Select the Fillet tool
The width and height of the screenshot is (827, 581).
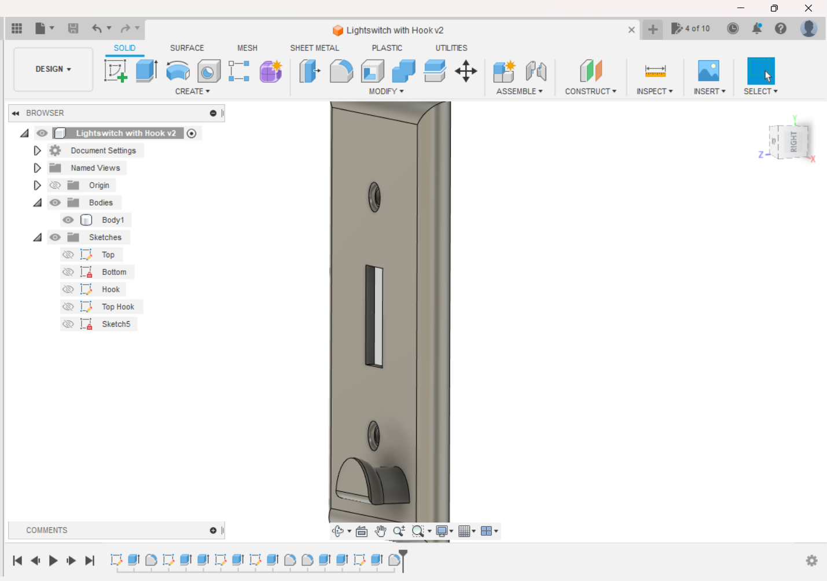(341, 71)
